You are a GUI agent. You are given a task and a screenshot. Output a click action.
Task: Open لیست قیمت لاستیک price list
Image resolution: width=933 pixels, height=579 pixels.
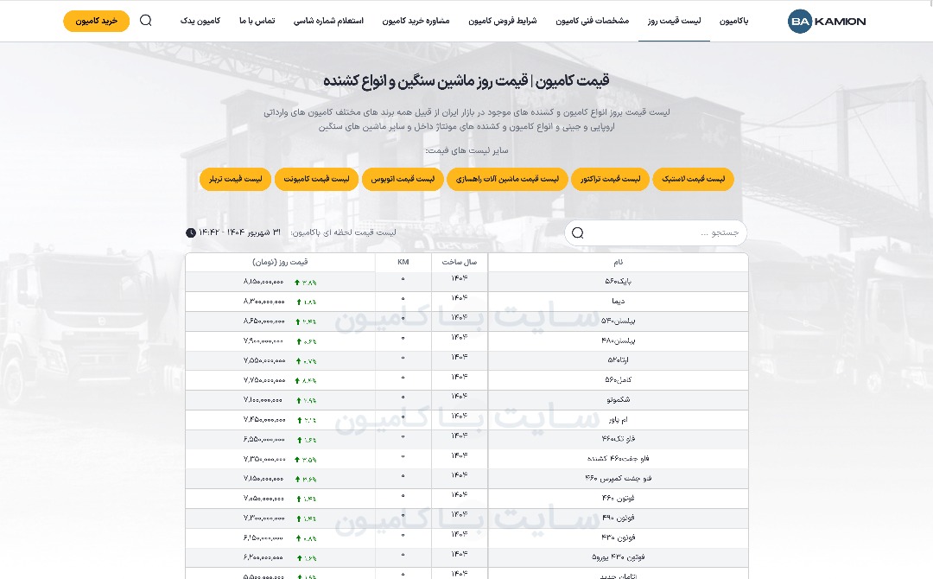tap(693, 180)
